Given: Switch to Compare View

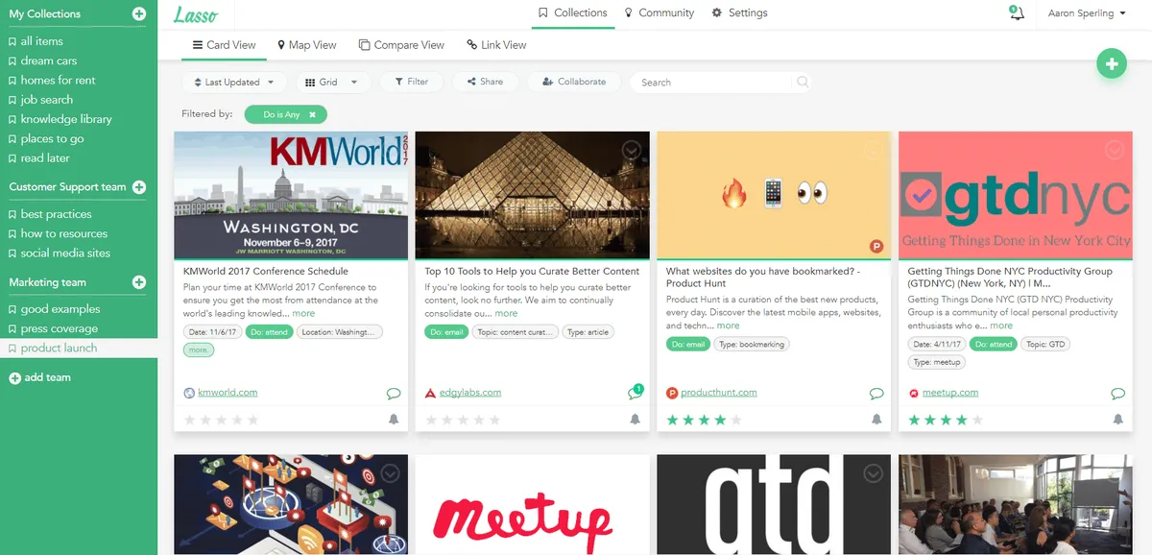Looking at the screenshot, I should [x=401, y=45].
